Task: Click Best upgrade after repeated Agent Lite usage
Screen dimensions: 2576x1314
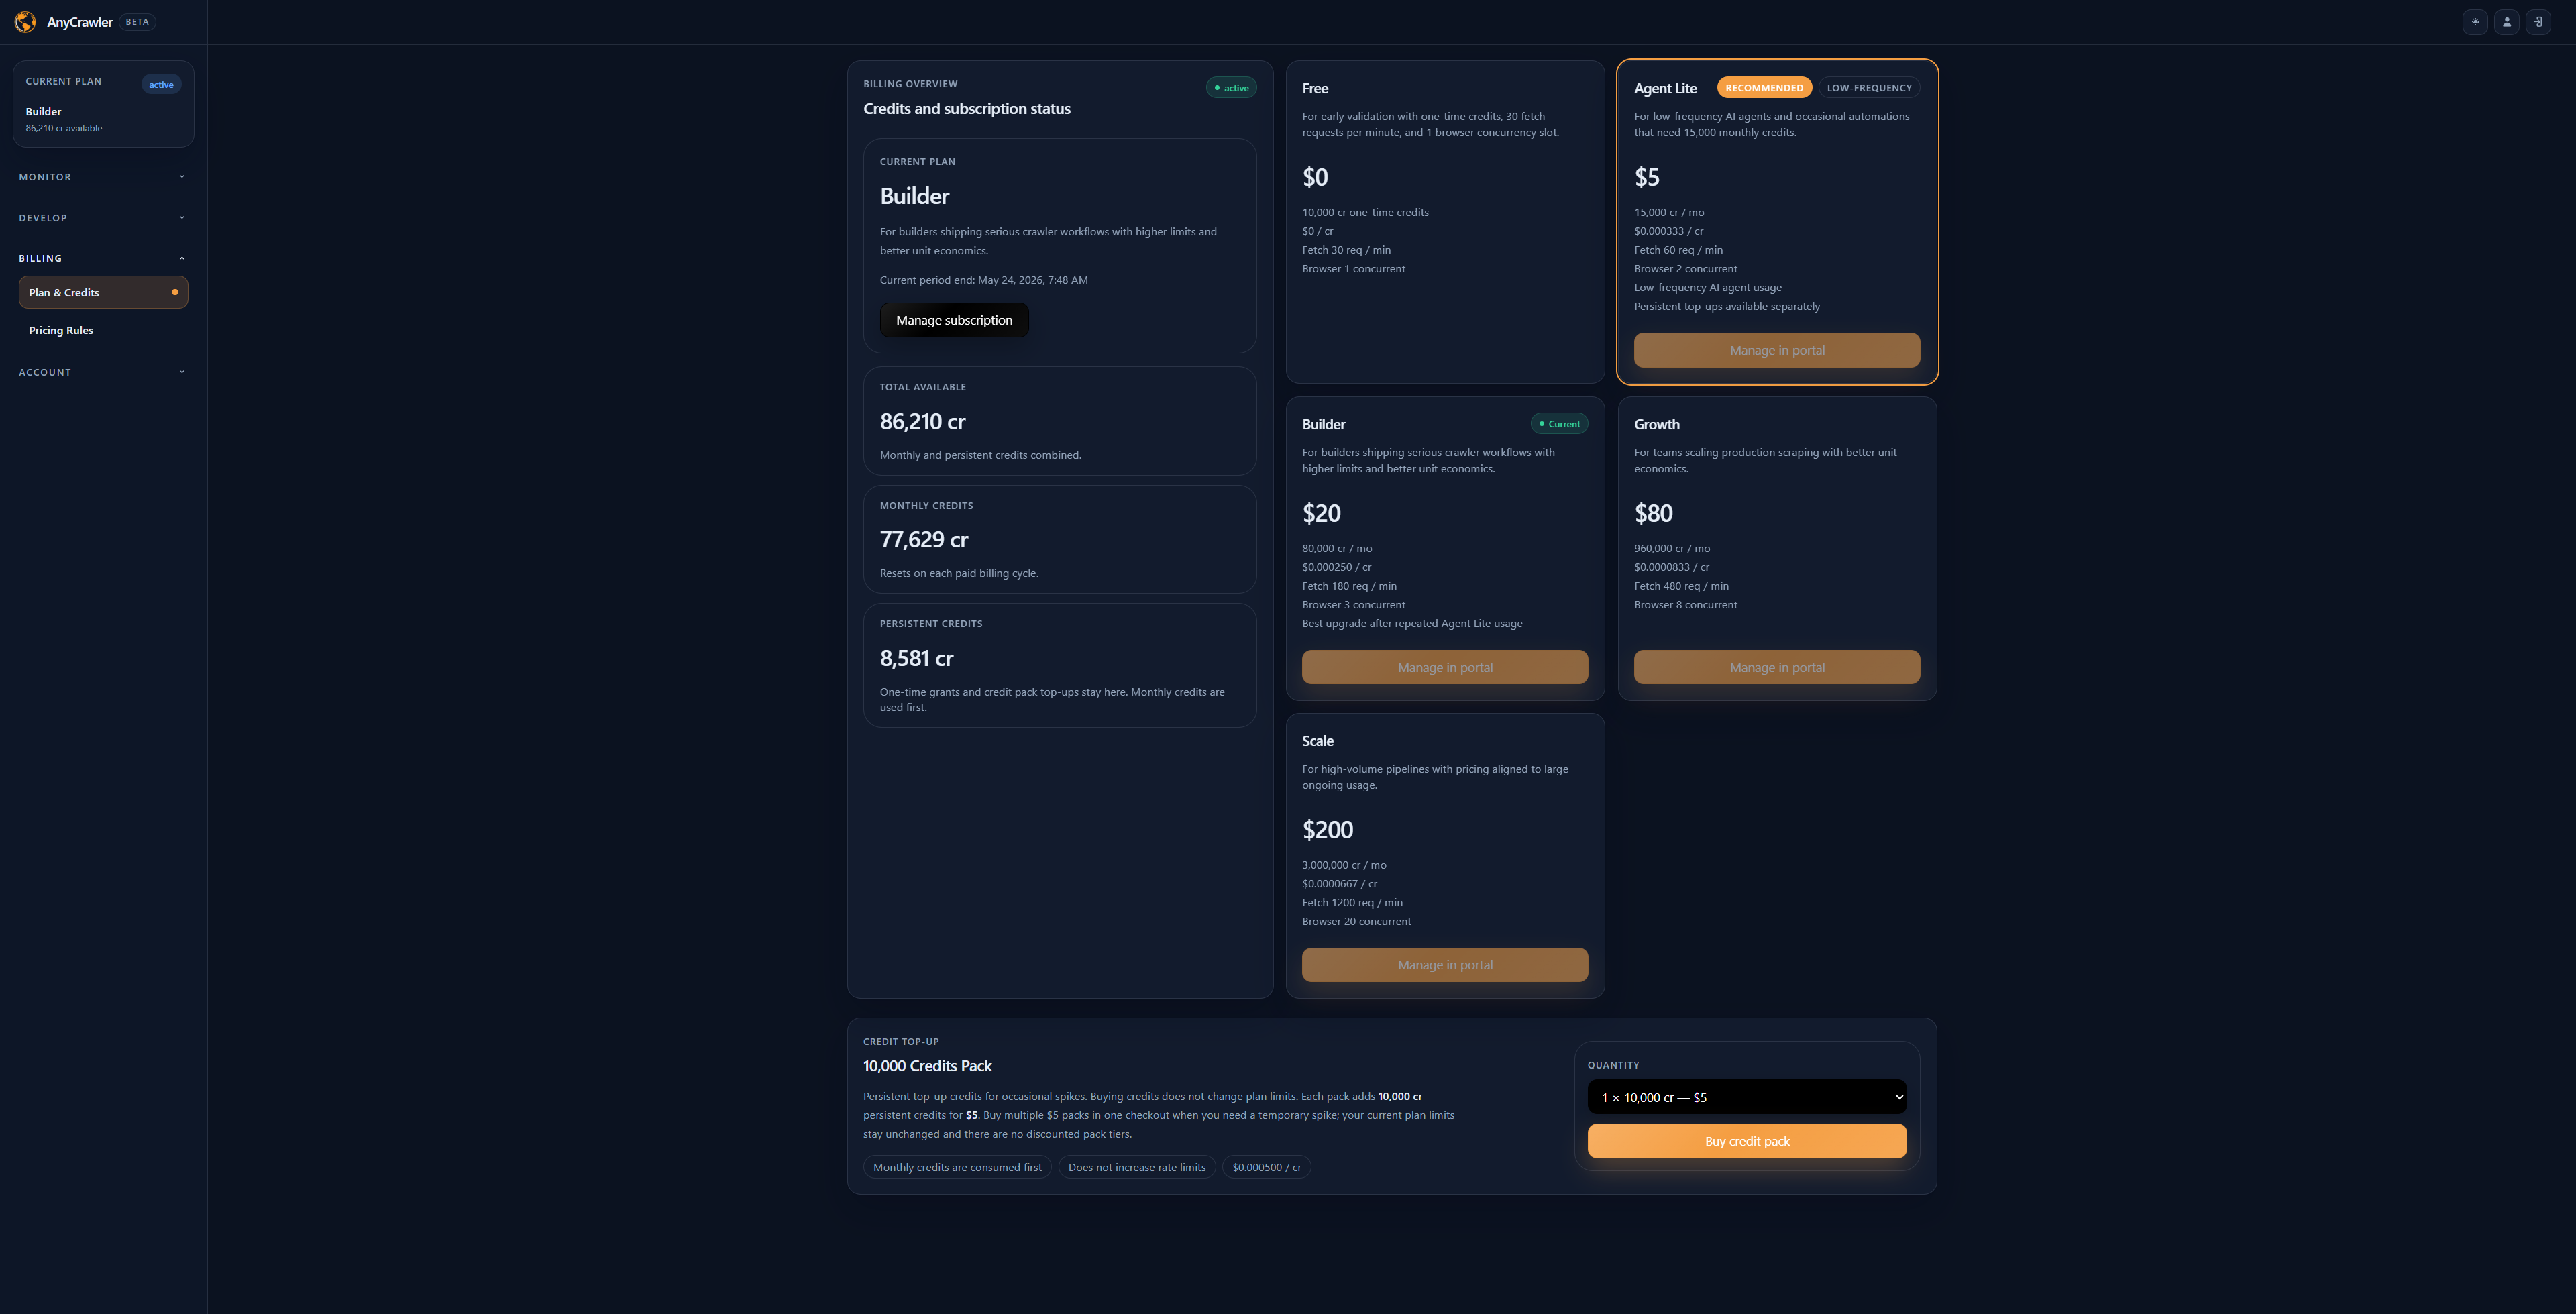Action: [1412, 623]
